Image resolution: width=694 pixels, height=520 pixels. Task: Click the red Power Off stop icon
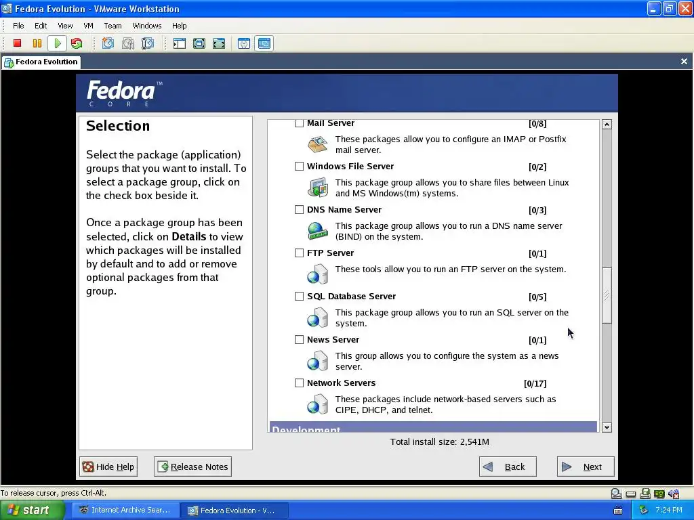click(x=17, y=43)
